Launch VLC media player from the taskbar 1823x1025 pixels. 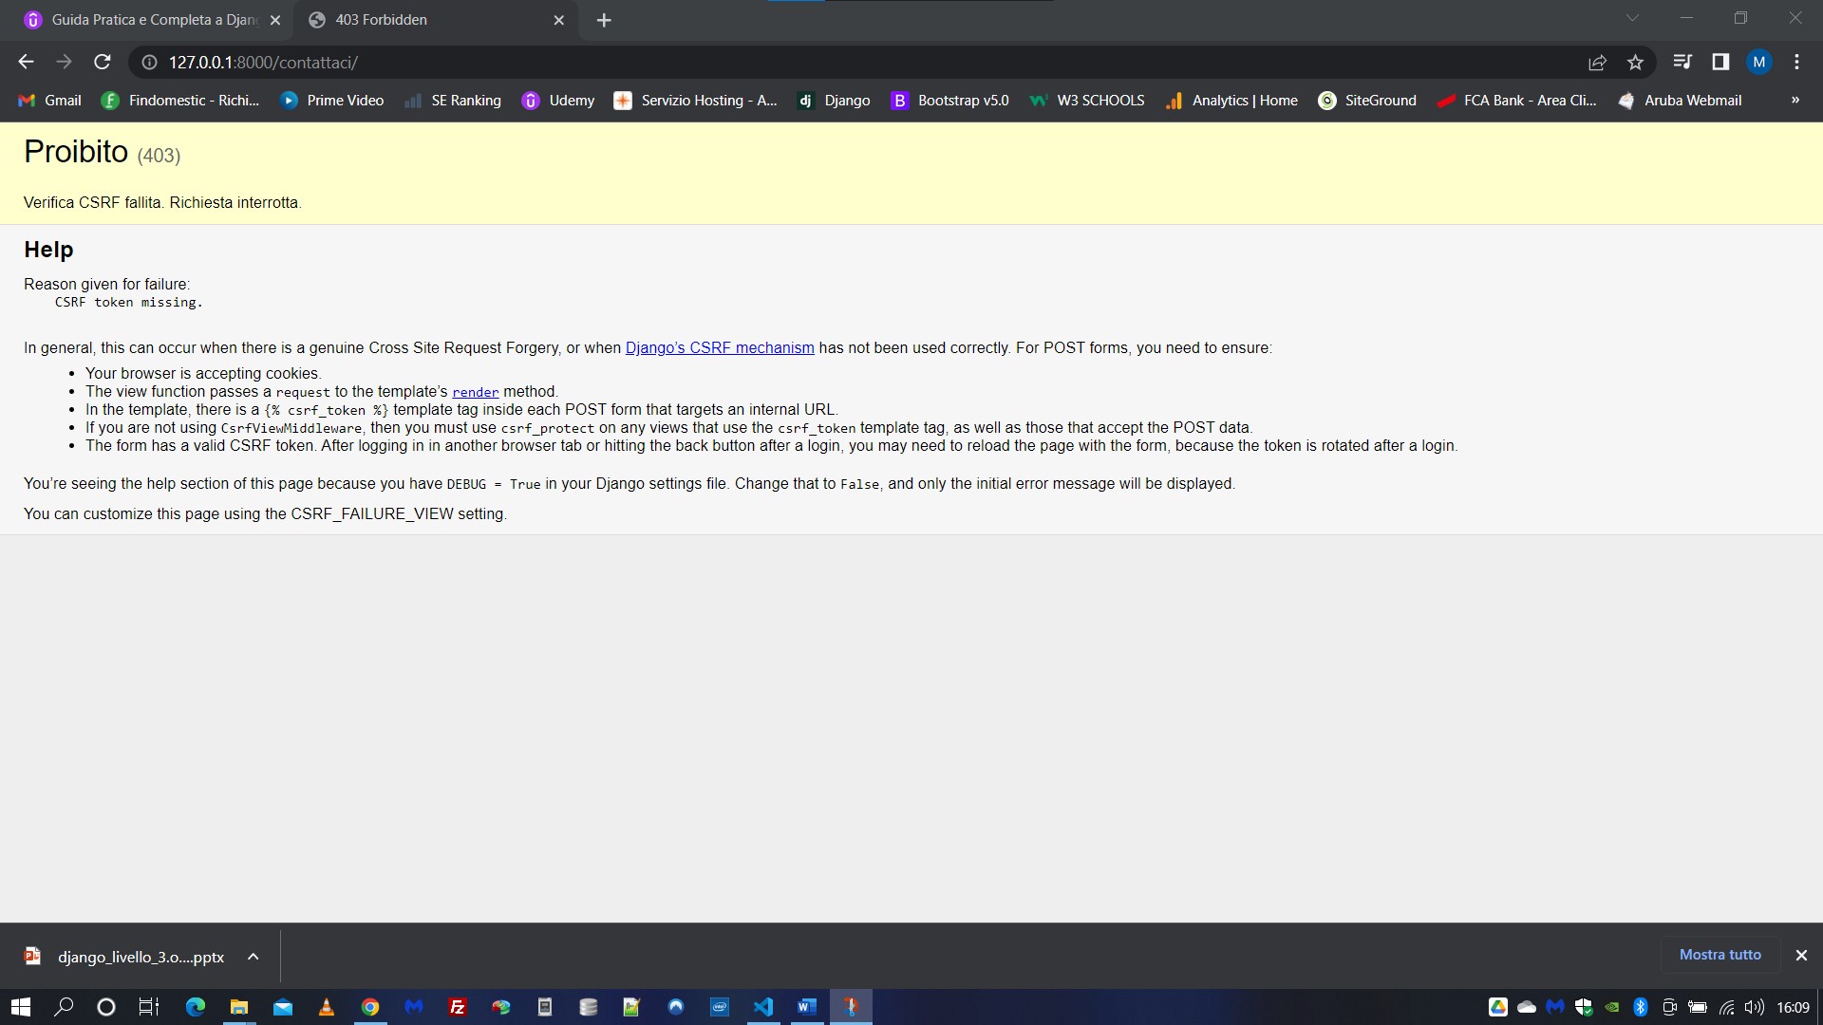327,1007
